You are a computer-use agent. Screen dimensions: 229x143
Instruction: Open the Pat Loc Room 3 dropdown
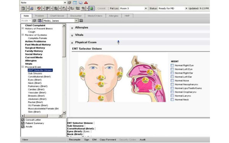tap(146, 8)
